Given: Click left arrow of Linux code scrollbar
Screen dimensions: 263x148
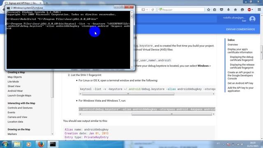Looking at the screenshot, I should pos(80,94).
